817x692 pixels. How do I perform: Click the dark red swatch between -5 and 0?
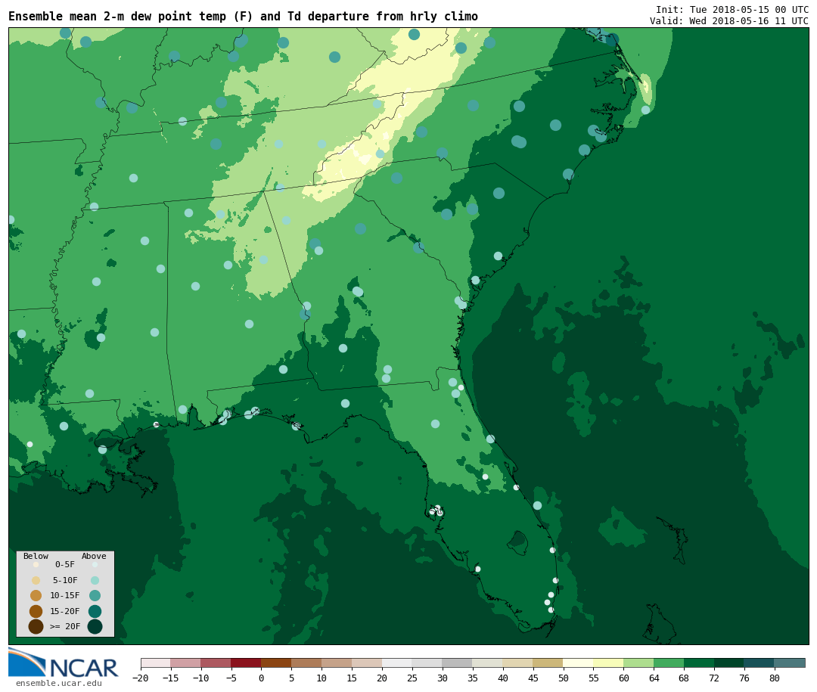[246, 663]
